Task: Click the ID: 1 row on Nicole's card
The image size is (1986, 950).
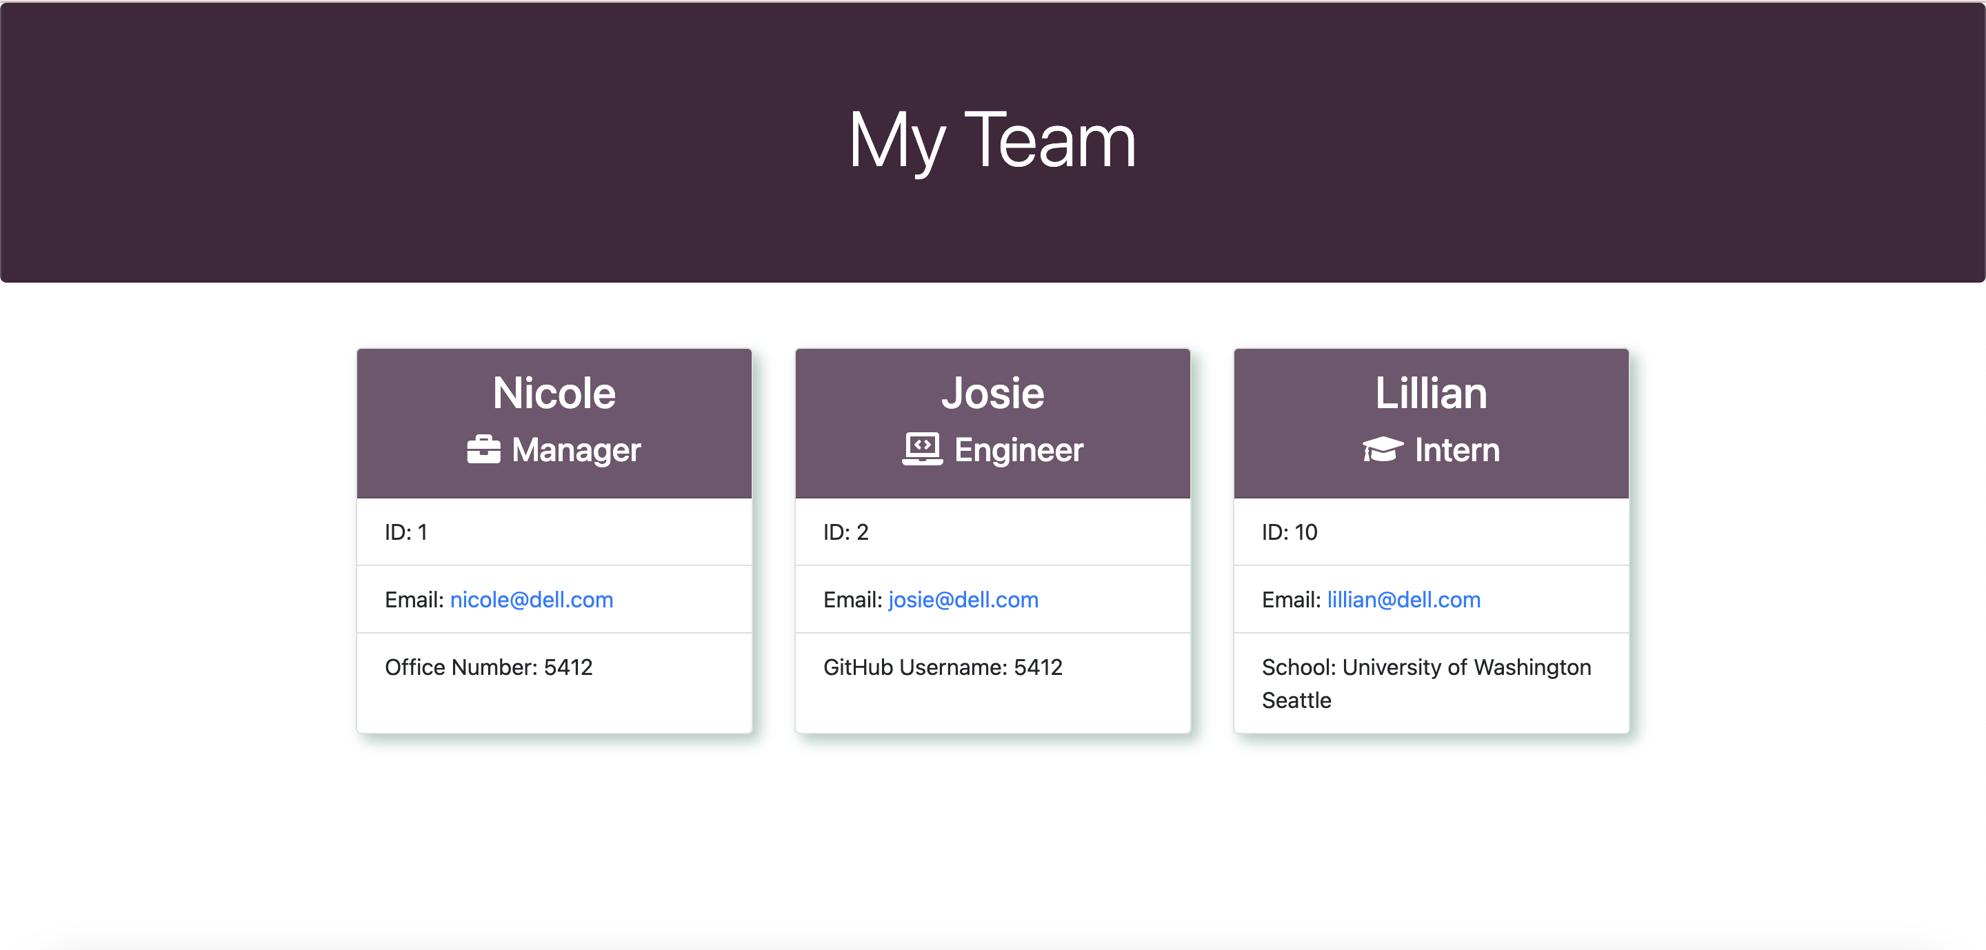Action: [554, 532]
